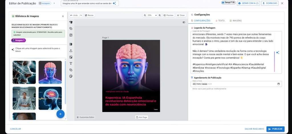This screenshot has height=134, width=292.
Task: Click the AI sparkle icon beside the caption
Action: click(x=277, y=52)
